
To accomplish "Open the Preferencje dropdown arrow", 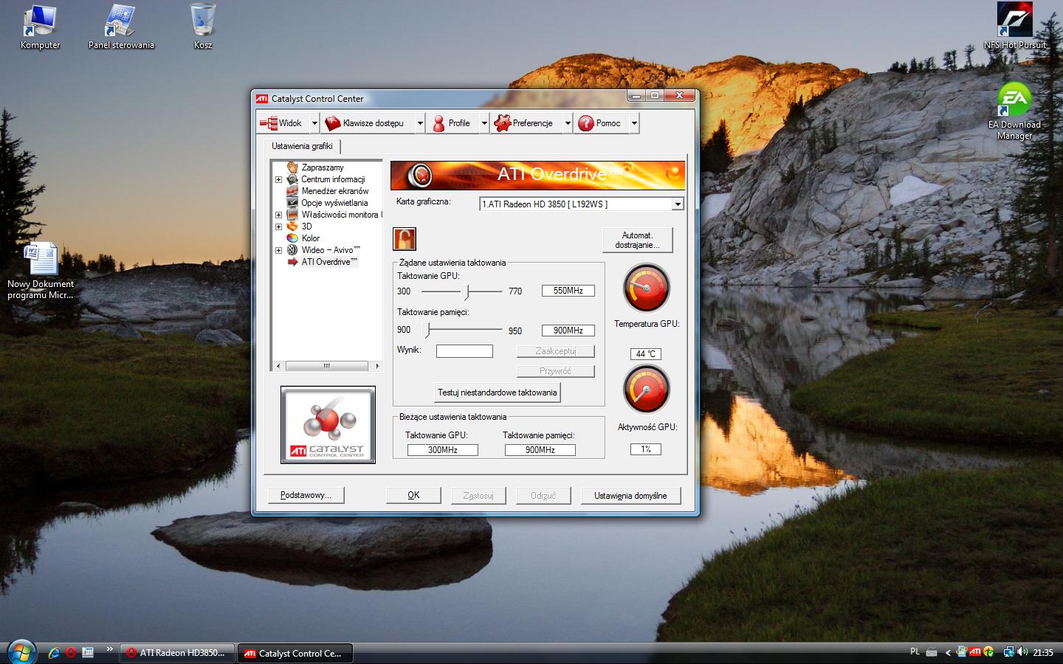I will (568, 123).
